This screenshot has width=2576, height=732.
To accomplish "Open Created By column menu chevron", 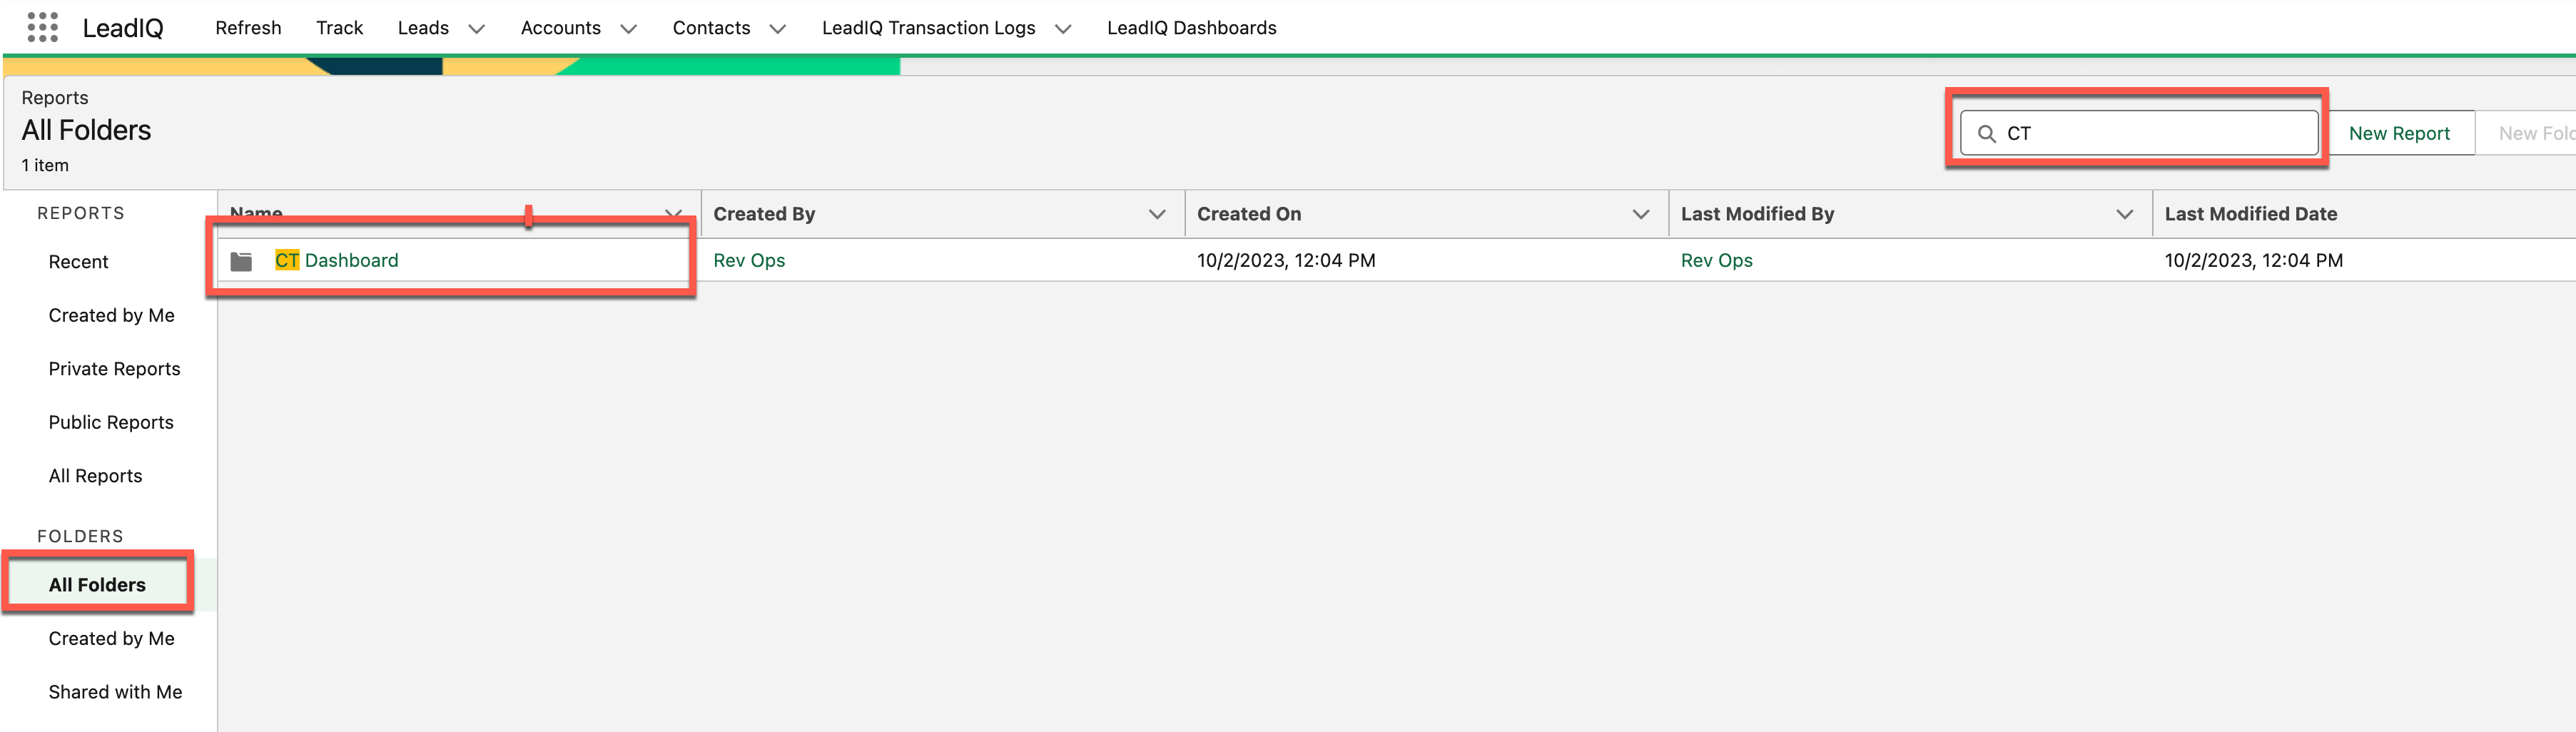I will [1157, 214].
